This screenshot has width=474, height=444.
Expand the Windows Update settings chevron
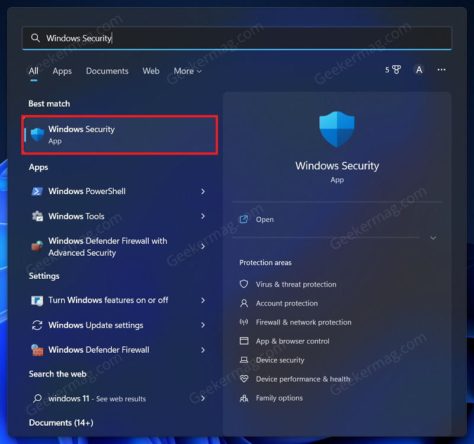(203, 325)
